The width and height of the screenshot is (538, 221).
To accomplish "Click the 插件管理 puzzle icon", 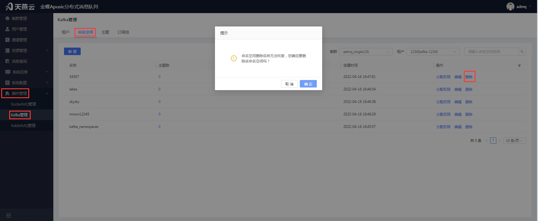I will (x=7, y=93).
